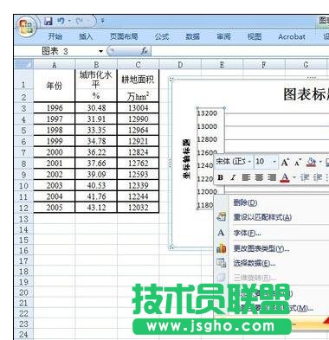The image size is (329, 340).
Task: Align text left in mini toolbar
Action: [x=246, y=177]
